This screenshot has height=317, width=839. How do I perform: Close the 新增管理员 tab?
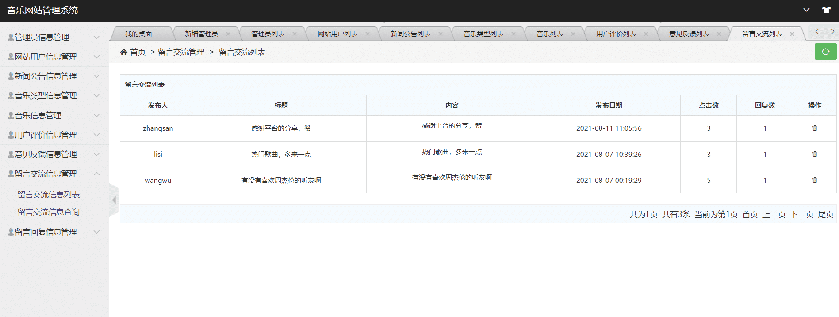click(228, 34)
